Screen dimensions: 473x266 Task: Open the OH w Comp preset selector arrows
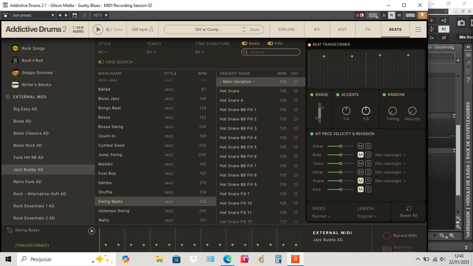point(244,29)
